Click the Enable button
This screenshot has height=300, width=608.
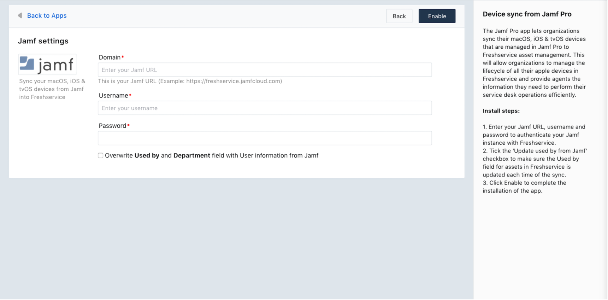(437, 16)
